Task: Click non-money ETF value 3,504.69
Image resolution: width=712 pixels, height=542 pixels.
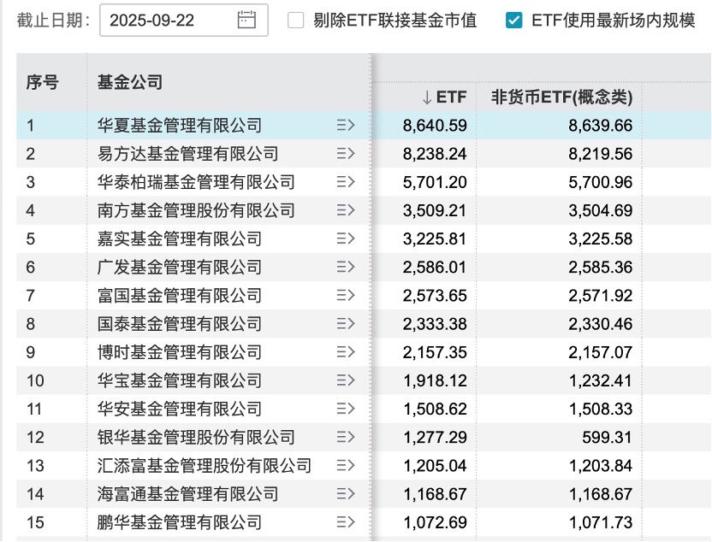Action: point(600,211)
